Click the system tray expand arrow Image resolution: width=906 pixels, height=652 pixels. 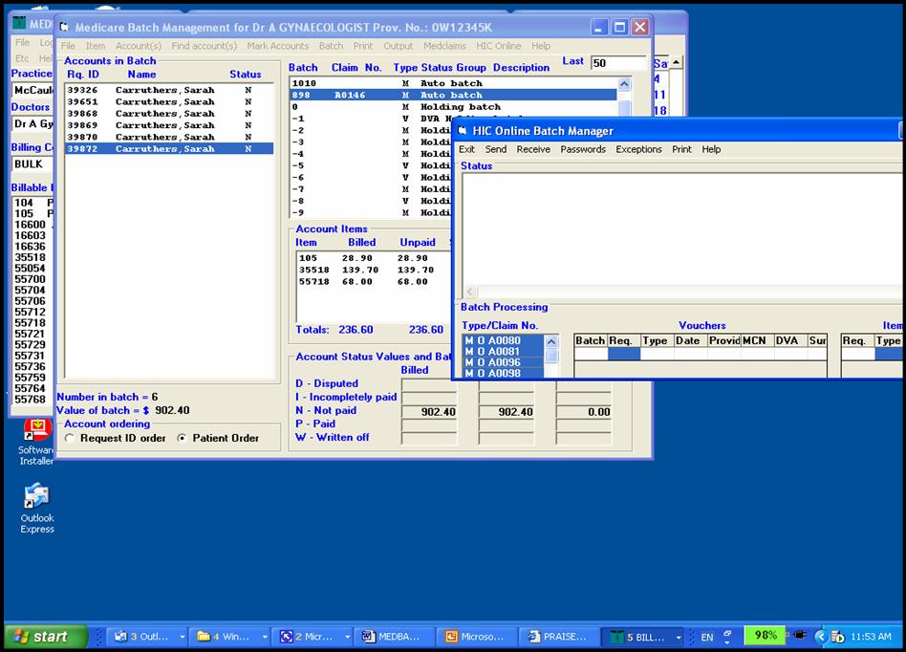(821, 637)
